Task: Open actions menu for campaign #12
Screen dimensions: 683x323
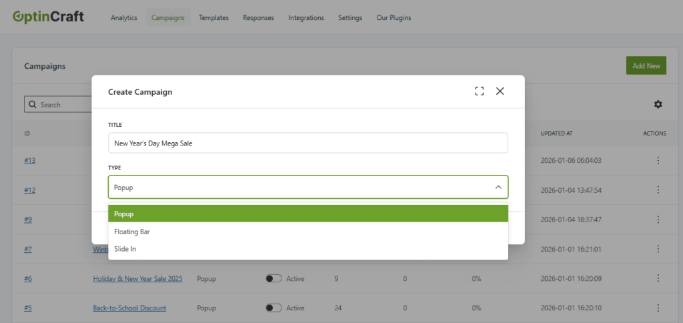Action: (x=658, y=190)
